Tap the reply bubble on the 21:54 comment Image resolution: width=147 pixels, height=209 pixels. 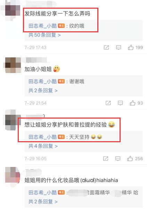tap(120, 103)
